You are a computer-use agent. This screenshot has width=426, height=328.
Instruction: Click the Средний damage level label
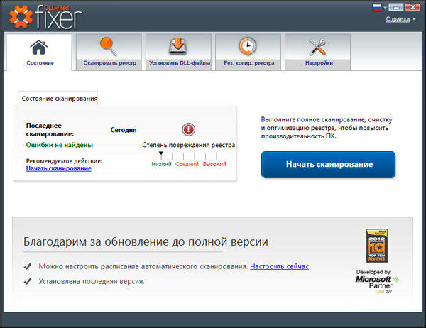click(187, 164)
